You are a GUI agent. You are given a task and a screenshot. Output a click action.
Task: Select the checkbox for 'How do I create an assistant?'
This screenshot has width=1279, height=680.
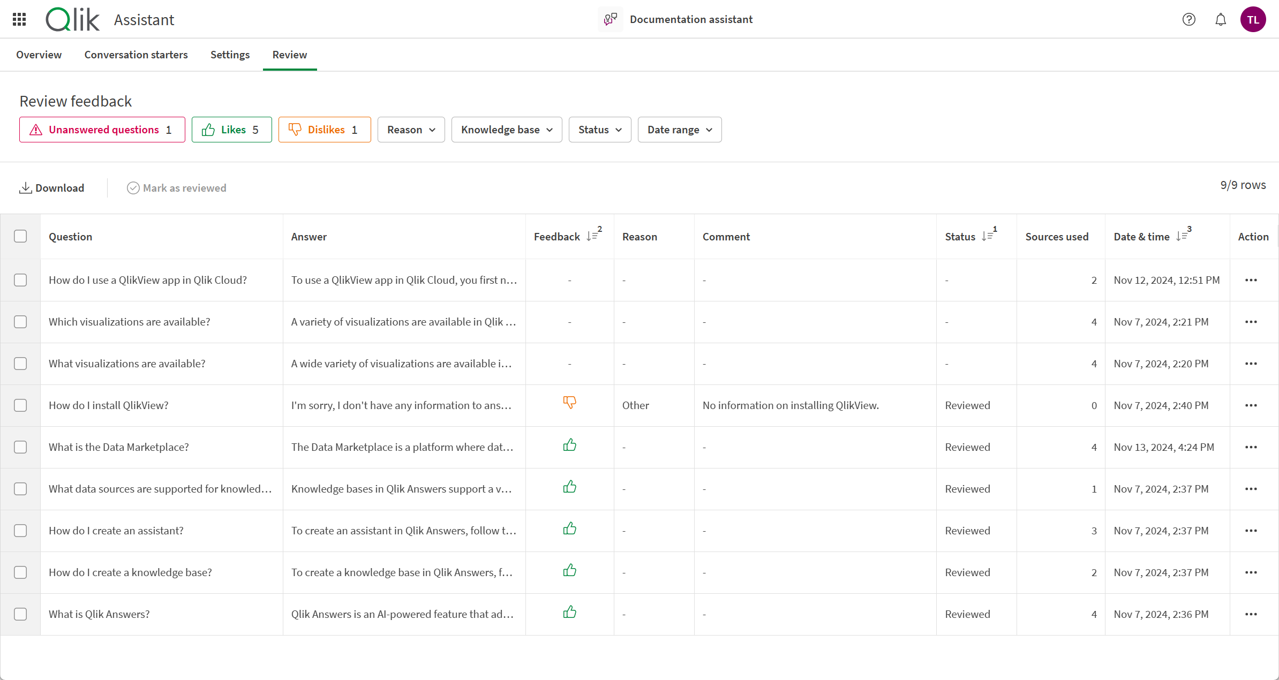21,530
